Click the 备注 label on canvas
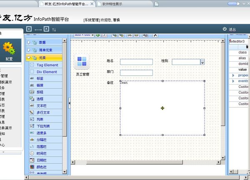The image size is (250, 180). click(110, 82)
